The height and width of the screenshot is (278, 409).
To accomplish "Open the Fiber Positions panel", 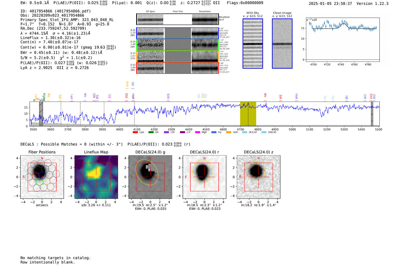I will pos(42,177).
